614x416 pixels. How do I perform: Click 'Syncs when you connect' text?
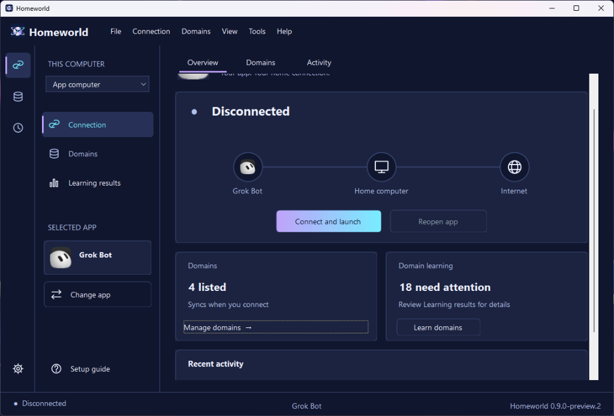tap(228, 304)
